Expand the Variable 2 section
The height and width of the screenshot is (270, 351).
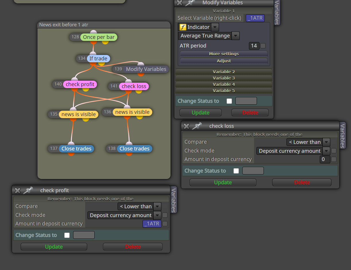[224, 72]
